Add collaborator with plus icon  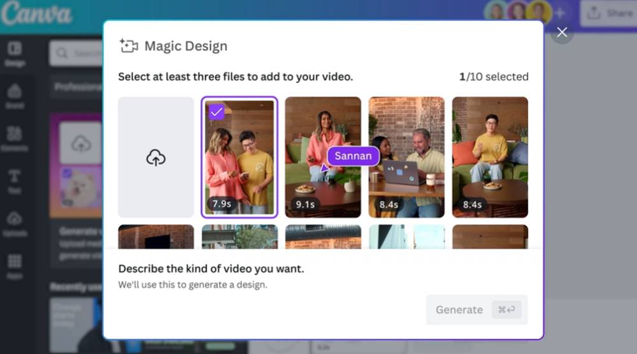tap(560, 13)
